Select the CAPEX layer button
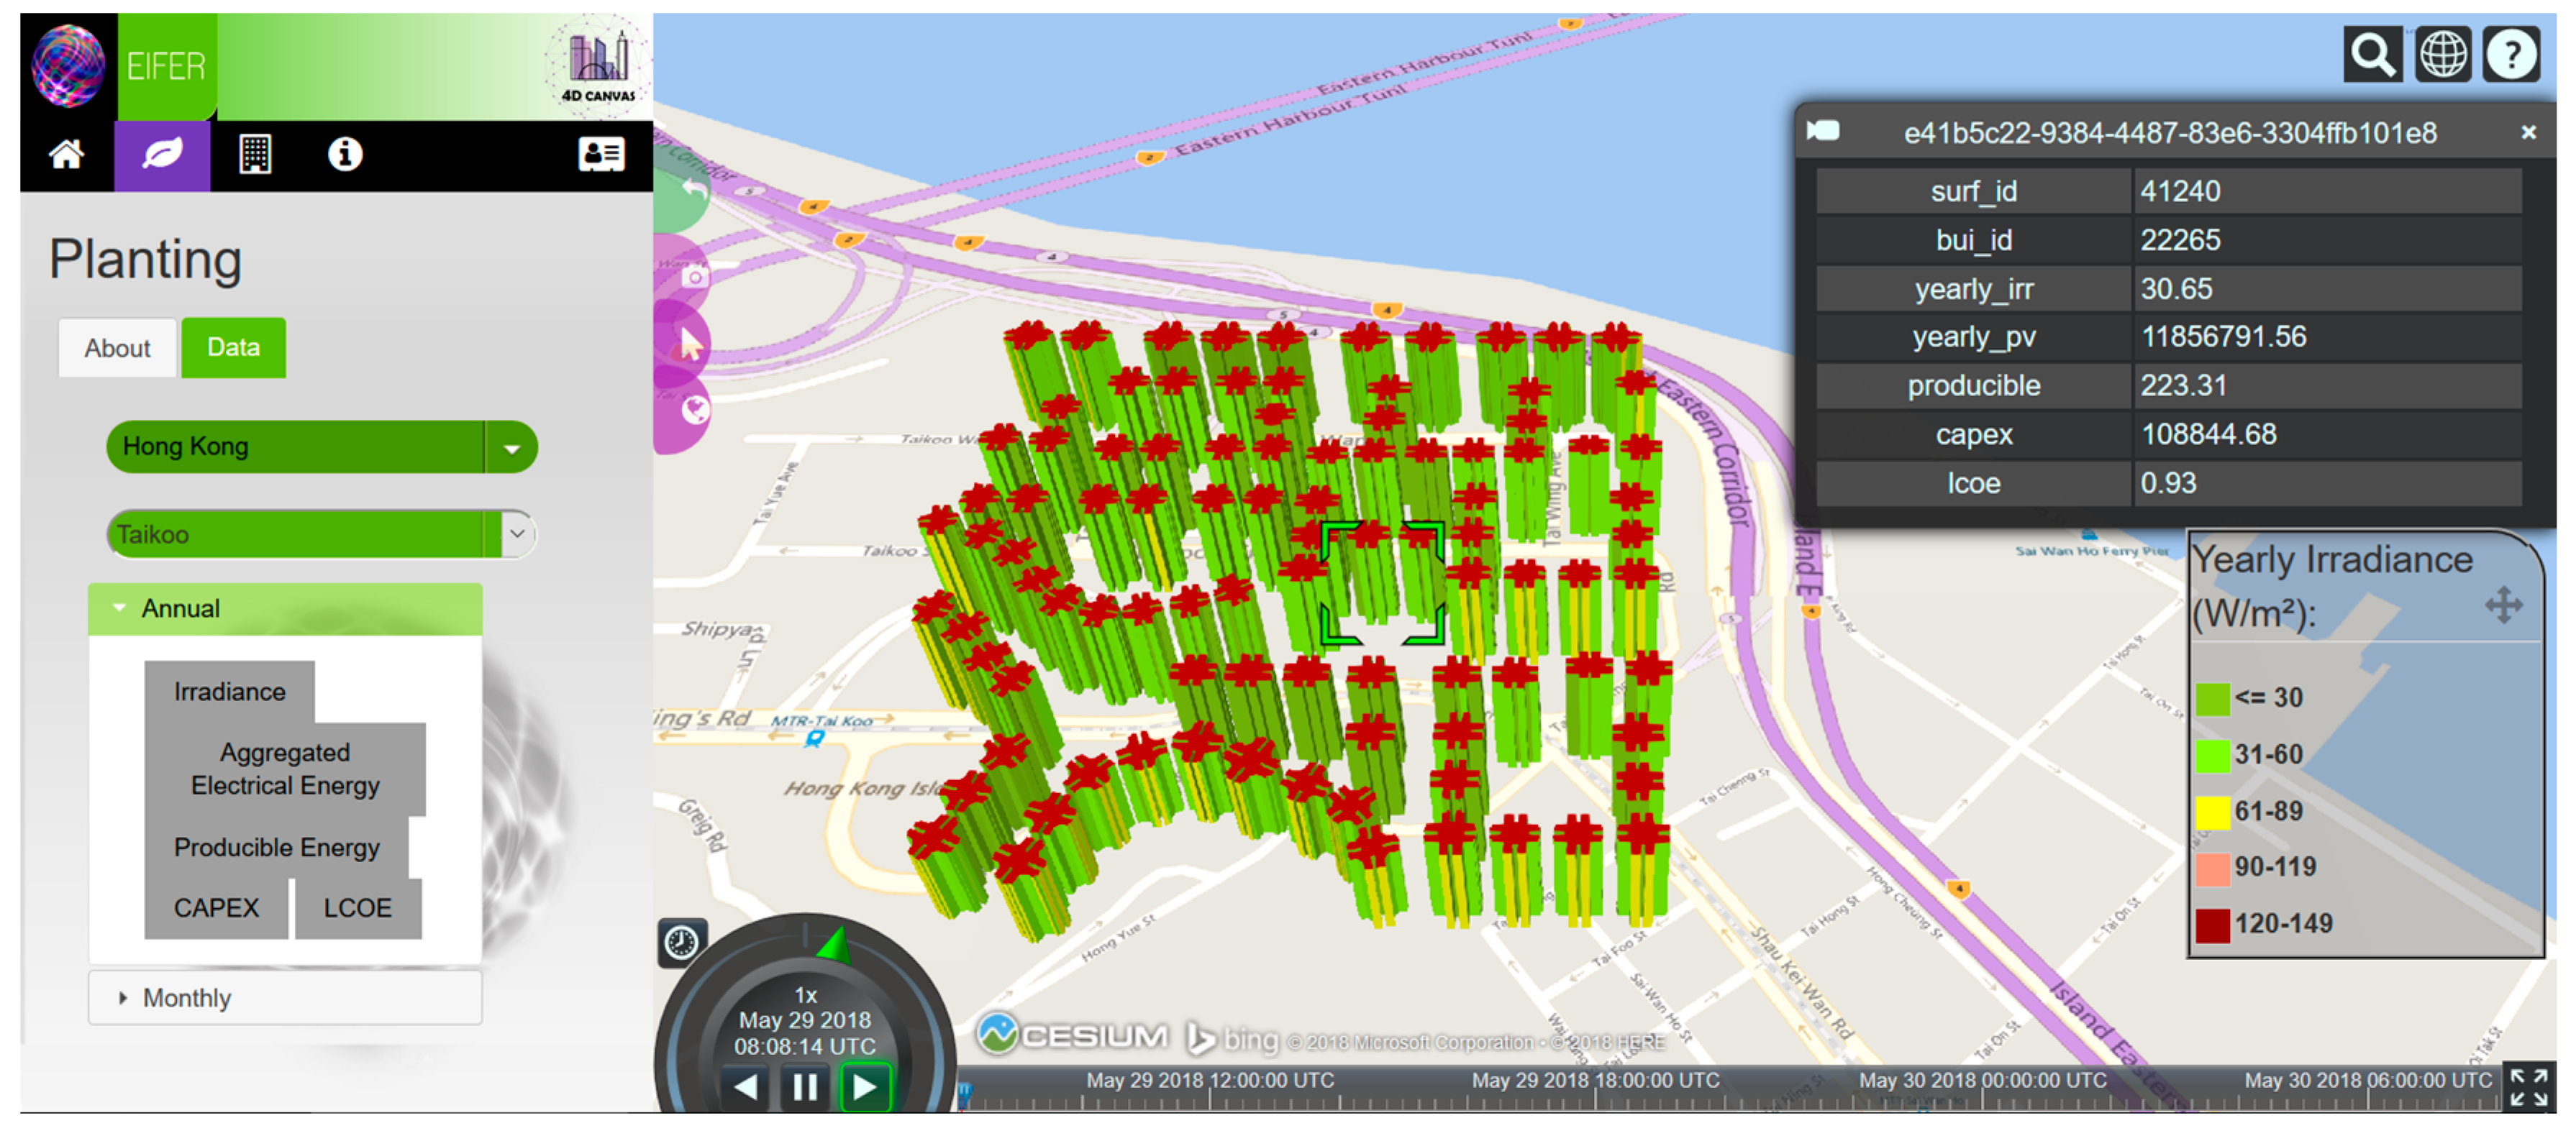2576x1136 pixels. (x=216, y=908)
